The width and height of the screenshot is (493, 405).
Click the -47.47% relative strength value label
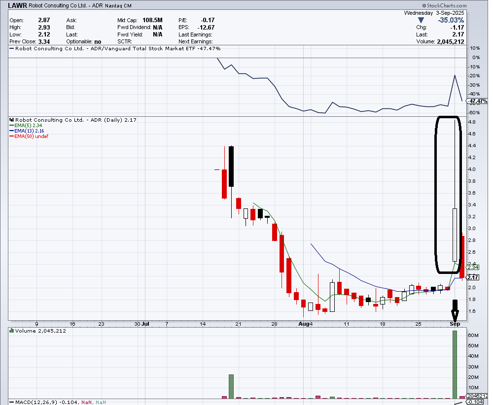(x=477, y=101)
